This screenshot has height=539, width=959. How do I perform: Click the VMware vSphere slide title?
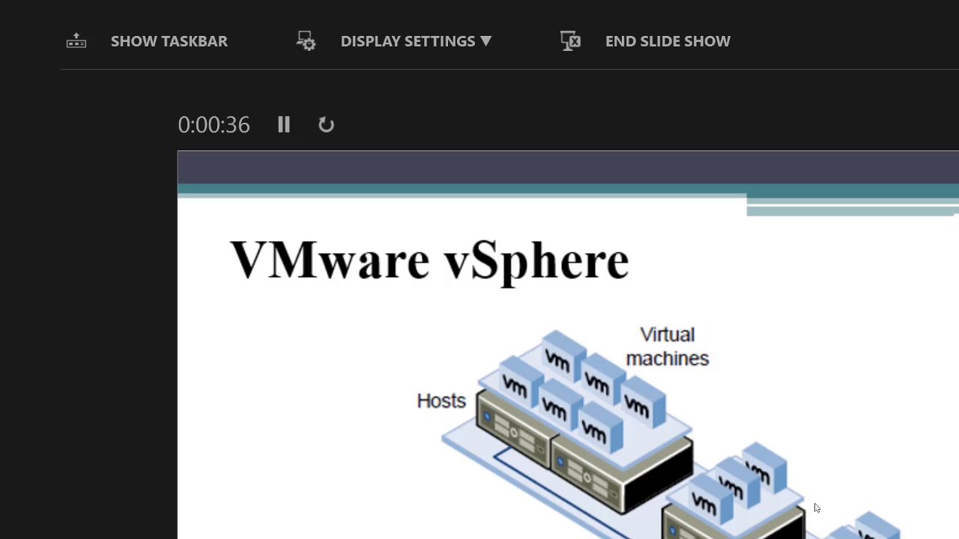coord(429,261)
